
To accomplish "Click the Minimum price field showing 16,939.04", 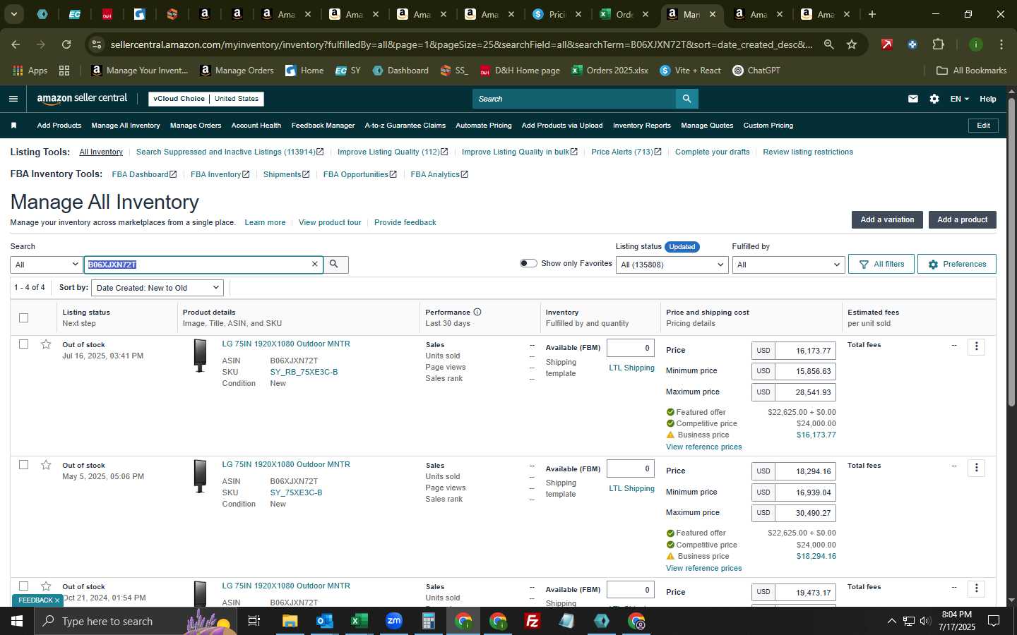I will tap(805, 492).
